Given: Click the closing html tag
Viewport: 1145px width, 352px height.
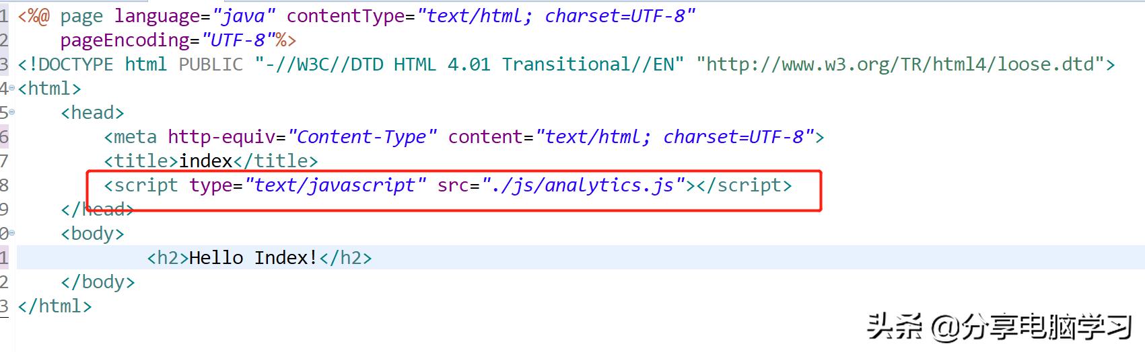Looking at the screenshot, I should coord(55,306).
